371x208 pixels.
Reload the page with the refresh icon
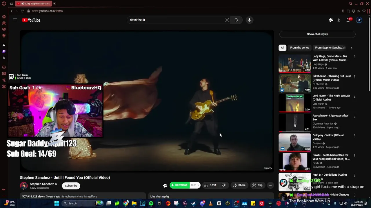(22, 11)
